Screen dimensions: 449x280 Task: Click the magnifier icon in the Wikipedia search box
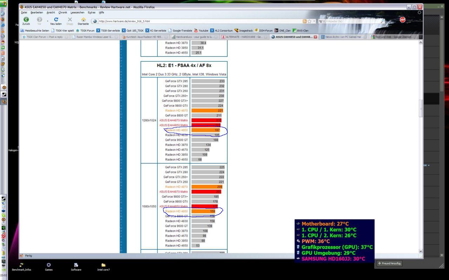(382, 21)
